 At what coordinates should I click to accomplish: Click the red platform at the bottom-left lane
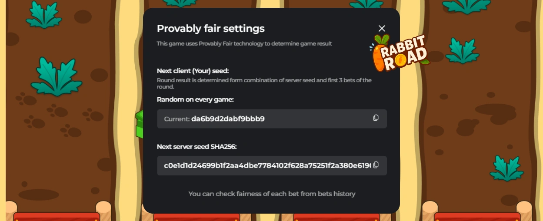click(57, 216)
